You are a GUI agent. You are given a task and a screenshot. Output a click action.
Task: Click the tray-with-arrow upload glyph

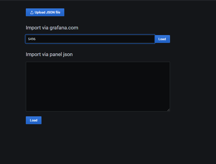click(x=32, y=12)
